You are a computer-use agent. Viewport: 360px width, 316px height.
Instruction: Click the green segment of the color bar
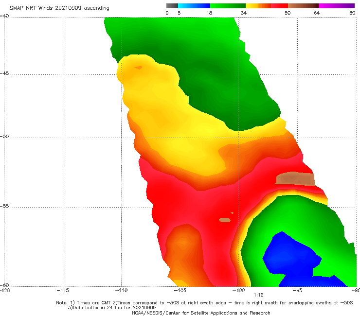pyautogui.click(x=228, y=6)
